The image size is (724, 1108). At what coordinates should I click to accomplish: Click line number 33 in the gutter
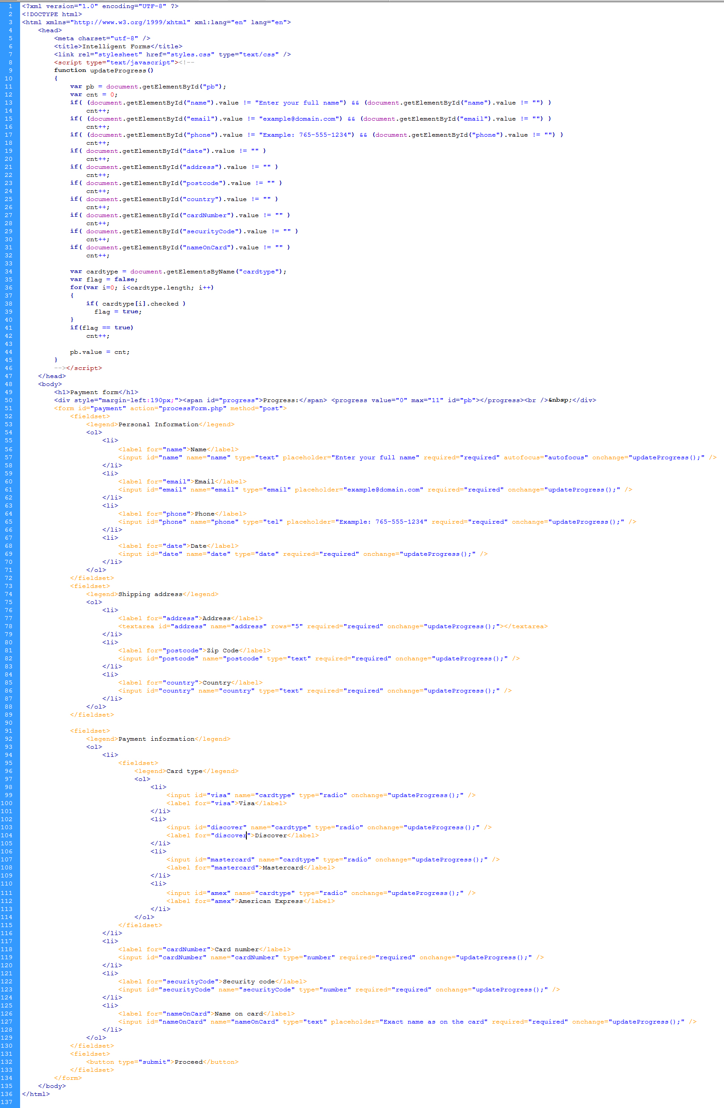coord(9,264)
